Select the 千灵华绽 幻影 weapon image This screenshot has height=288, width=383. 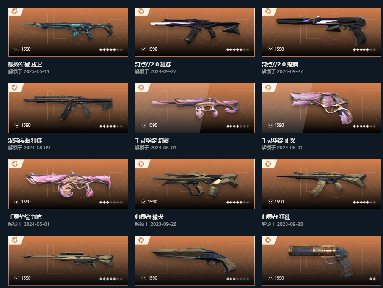click(195, 108)
